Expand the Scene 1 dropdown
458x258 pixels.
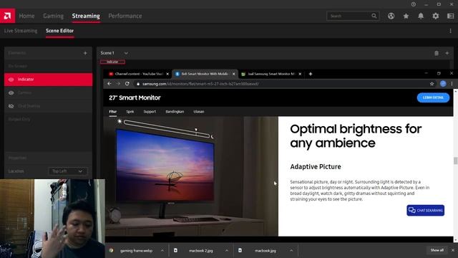click(126, 53)
